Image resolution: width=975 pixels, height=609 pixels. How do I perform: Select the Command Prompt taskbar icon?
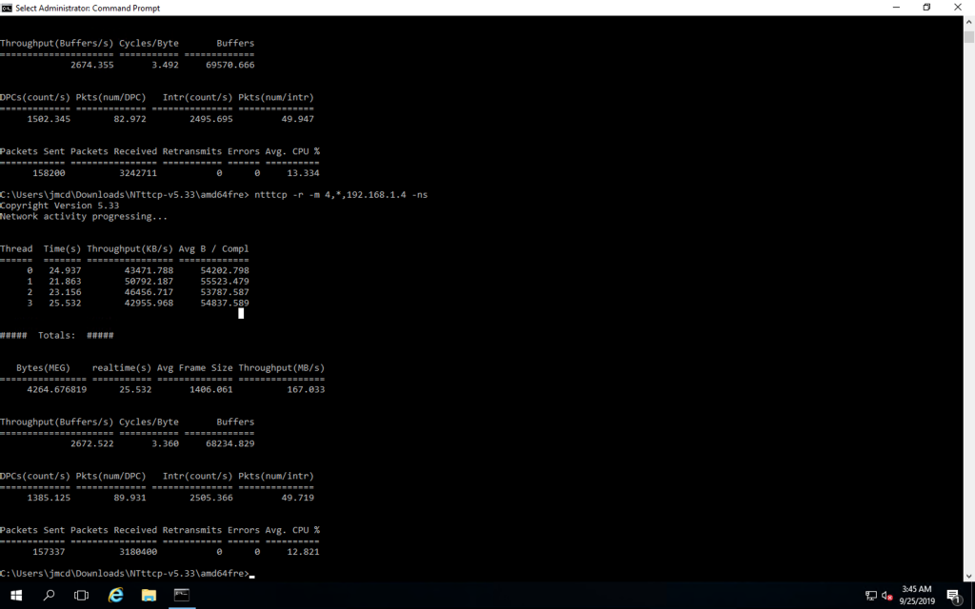pos(181,596)
